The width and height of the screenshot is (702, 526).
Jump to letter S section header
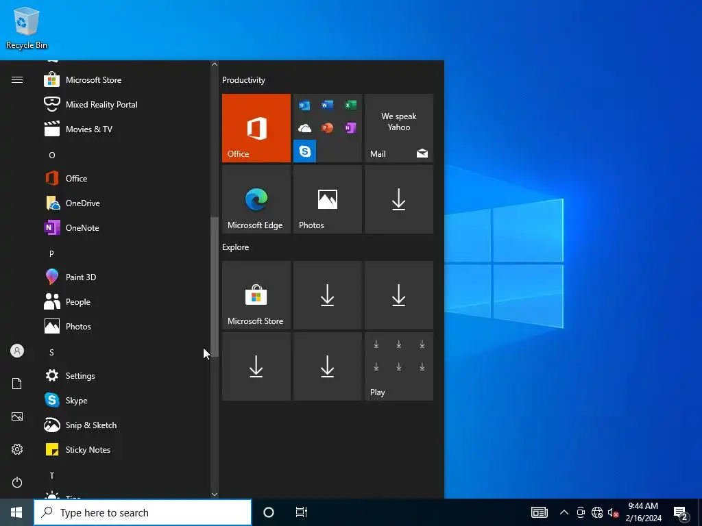pos(51,353)
